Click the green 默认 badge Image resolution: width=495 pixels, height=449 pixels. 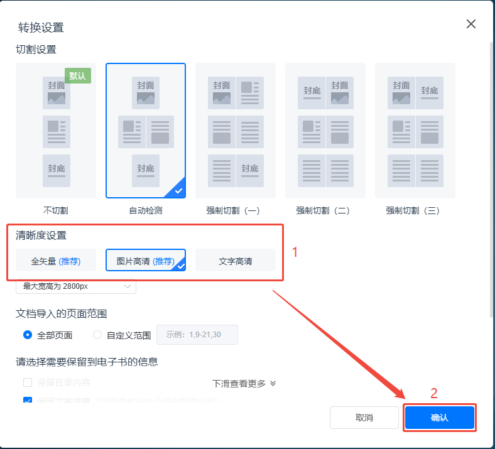point(78,75)
